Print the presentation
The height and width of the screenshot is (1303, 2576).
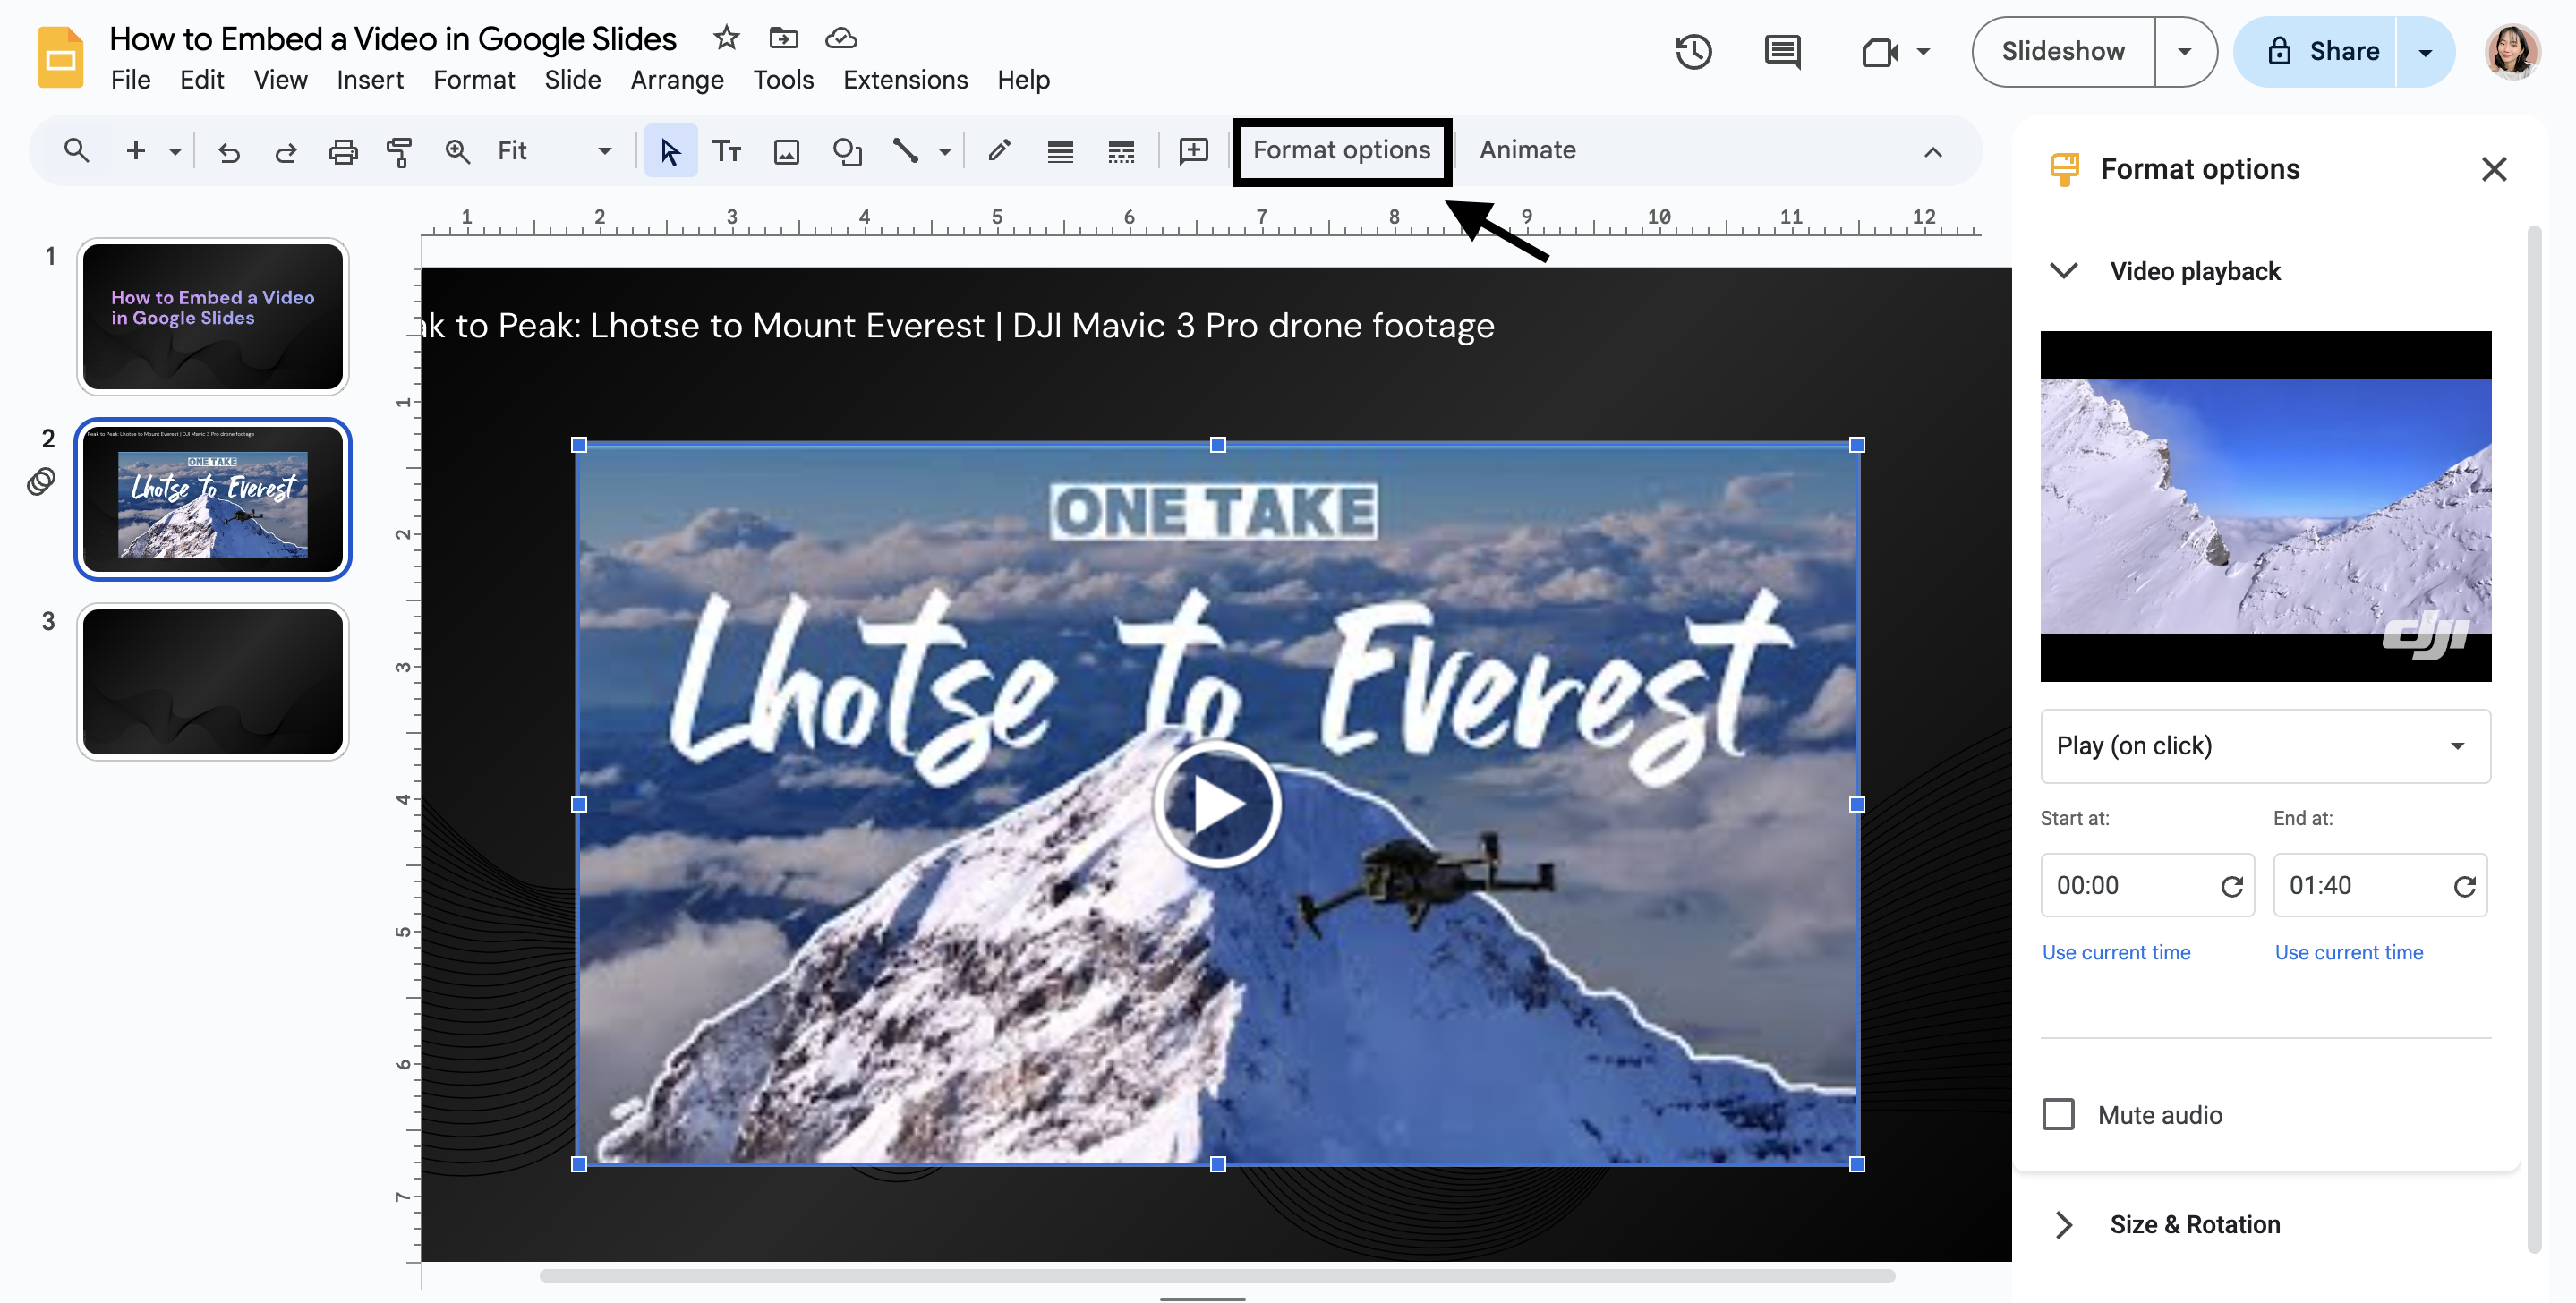pyautogui.click(x=343, y=151)
